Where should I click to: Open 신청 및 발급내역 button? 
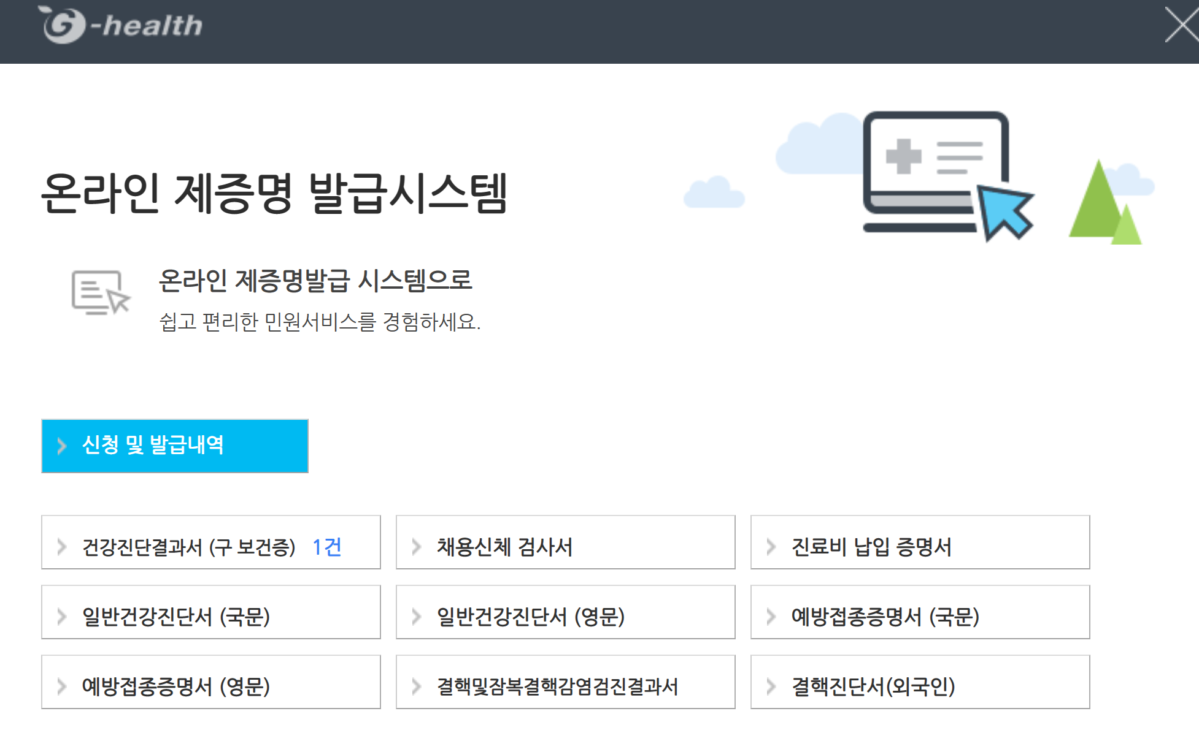point(175,446)
